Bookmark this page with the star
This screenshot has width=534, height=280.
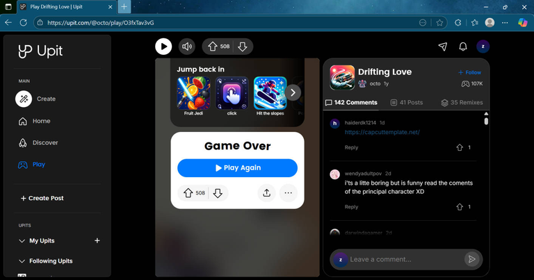[439, 23]
